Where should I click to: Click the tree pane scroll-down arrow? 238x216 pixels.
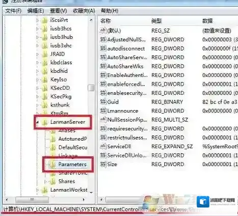(91, 193)
